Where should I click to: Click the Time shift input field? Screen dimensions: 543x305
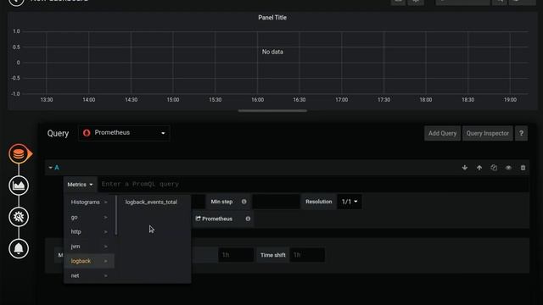point(307,255)
